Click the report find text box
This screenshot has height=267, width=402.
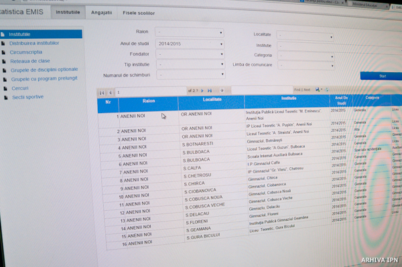coord(262,90)
